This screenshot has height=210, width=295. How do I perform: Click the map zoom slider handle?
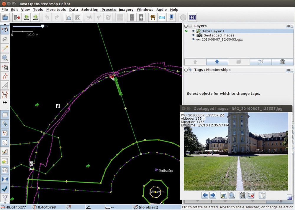43,26
